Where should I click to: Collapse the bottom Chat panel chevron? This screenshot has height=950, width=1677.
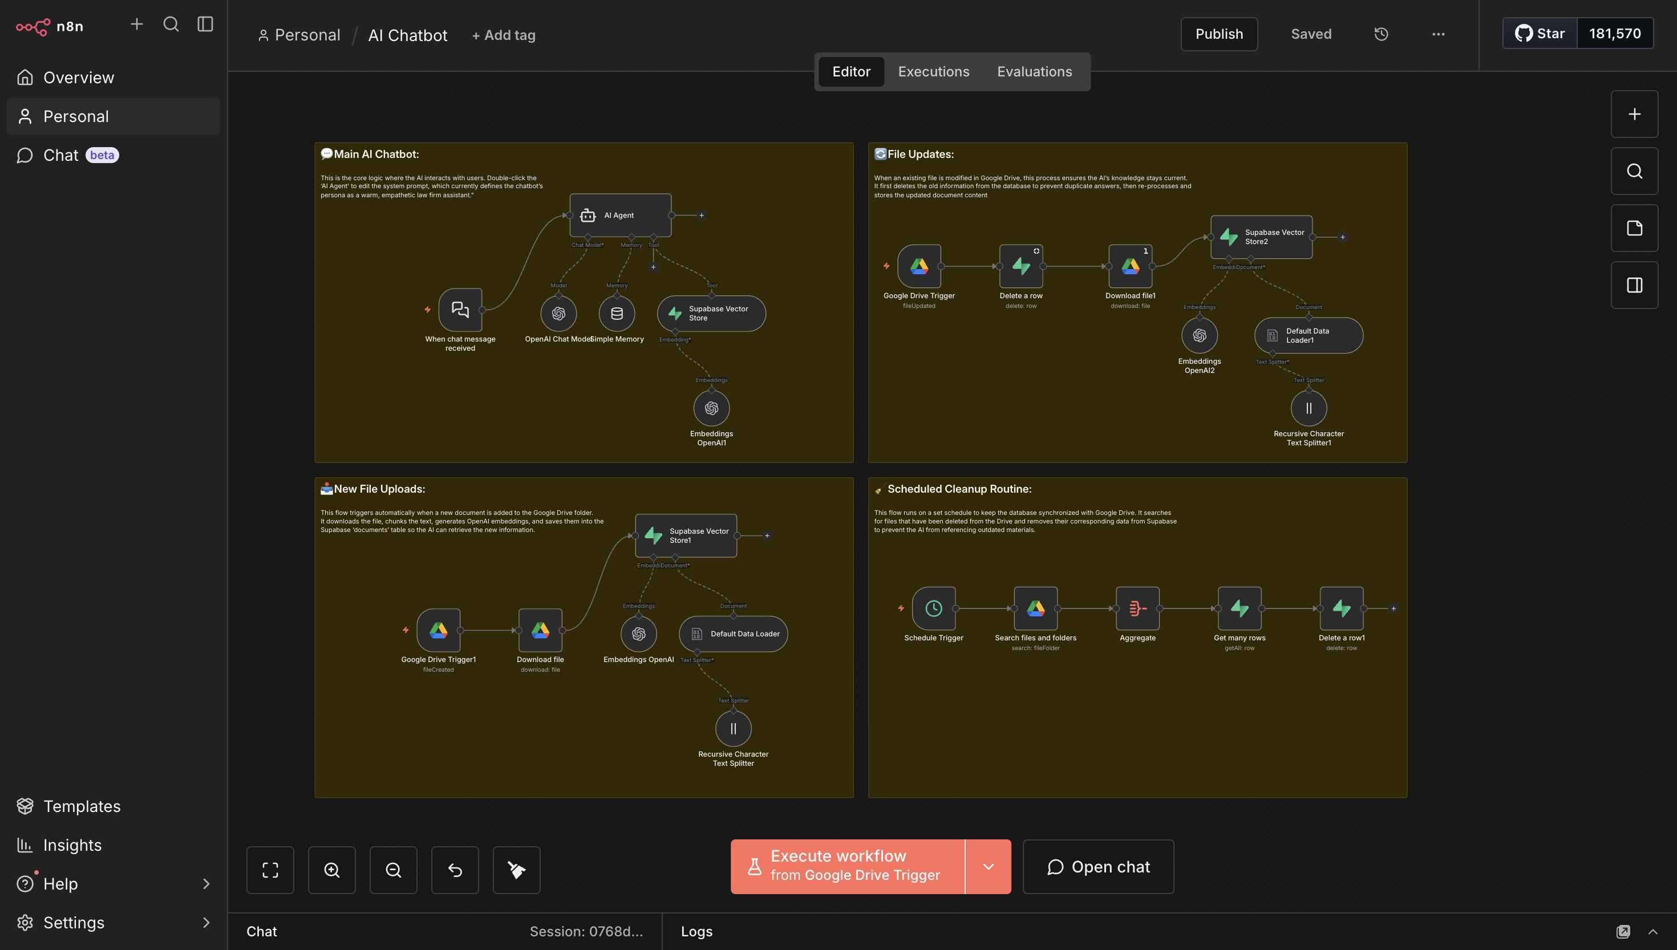pos(1653,931)
